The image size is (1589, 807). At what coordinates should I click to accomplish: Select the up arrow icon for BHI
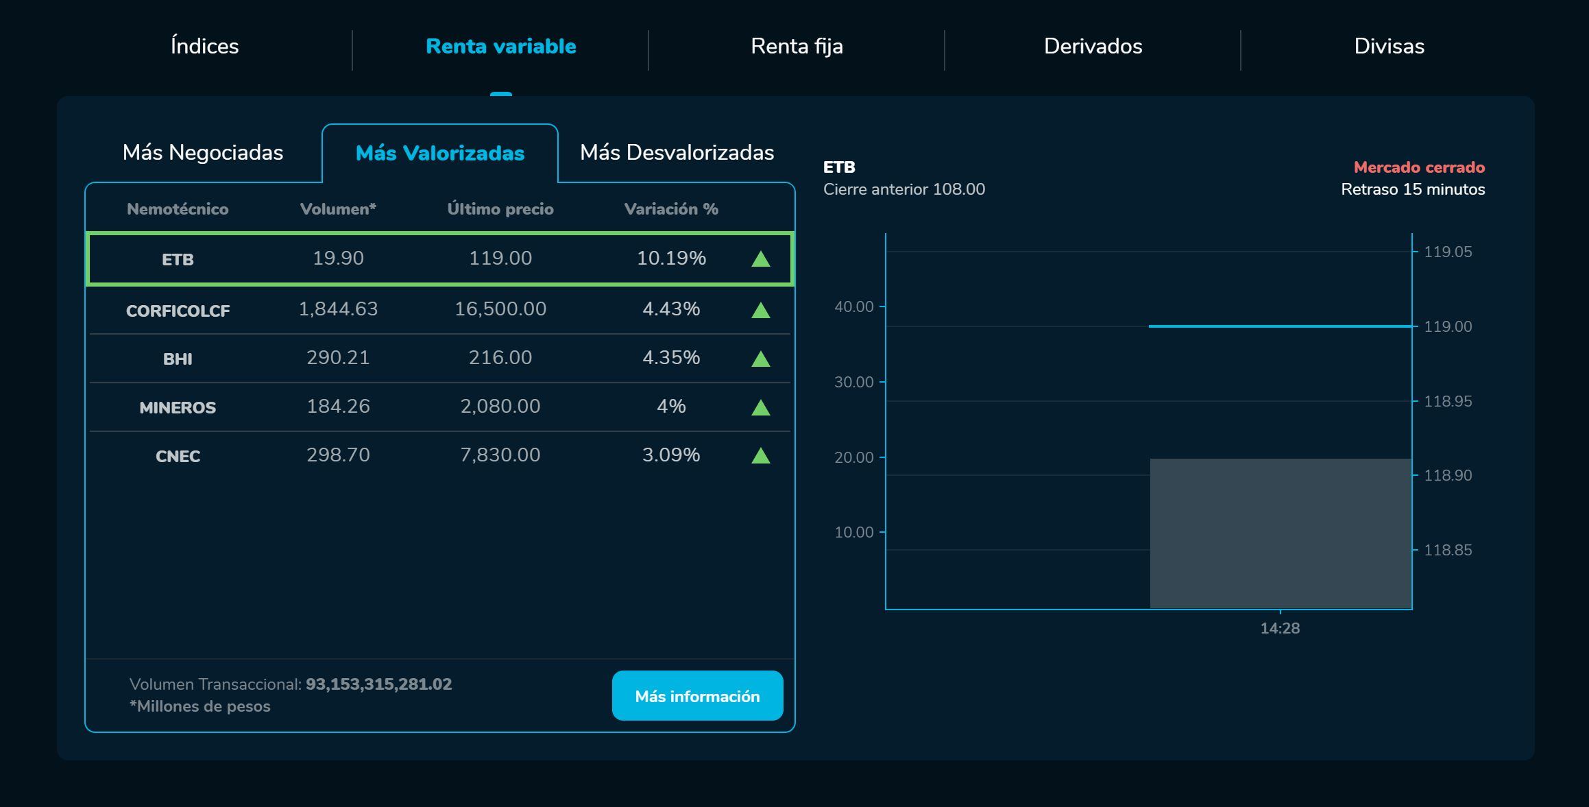coord(761,358)
